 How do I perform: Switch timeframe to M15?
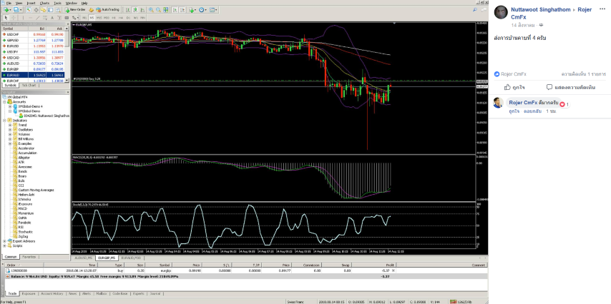(99, 18)
